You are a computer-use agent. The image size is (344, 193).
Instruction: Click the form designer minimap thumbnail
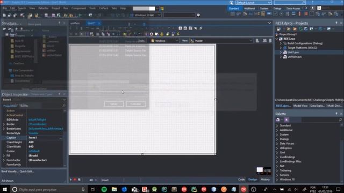point(264,170)
